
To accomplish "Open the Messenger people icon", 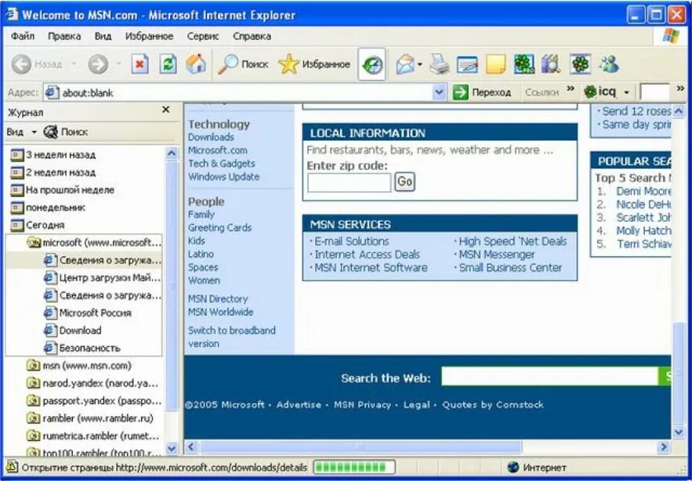I will [609, 65].
